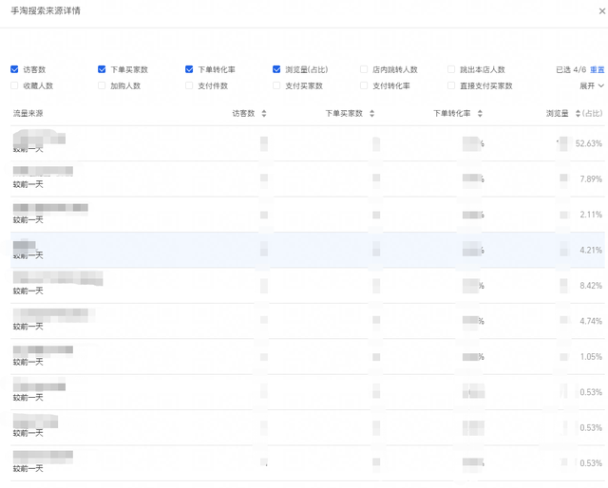Sort by 浏览量 column arrows
Image resolution: width=608 pixels, height=488 pixels.
point(575,114)
